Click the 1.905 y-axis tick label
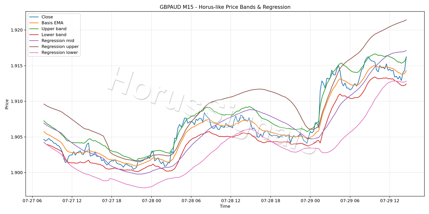 [x=17, y=137]
